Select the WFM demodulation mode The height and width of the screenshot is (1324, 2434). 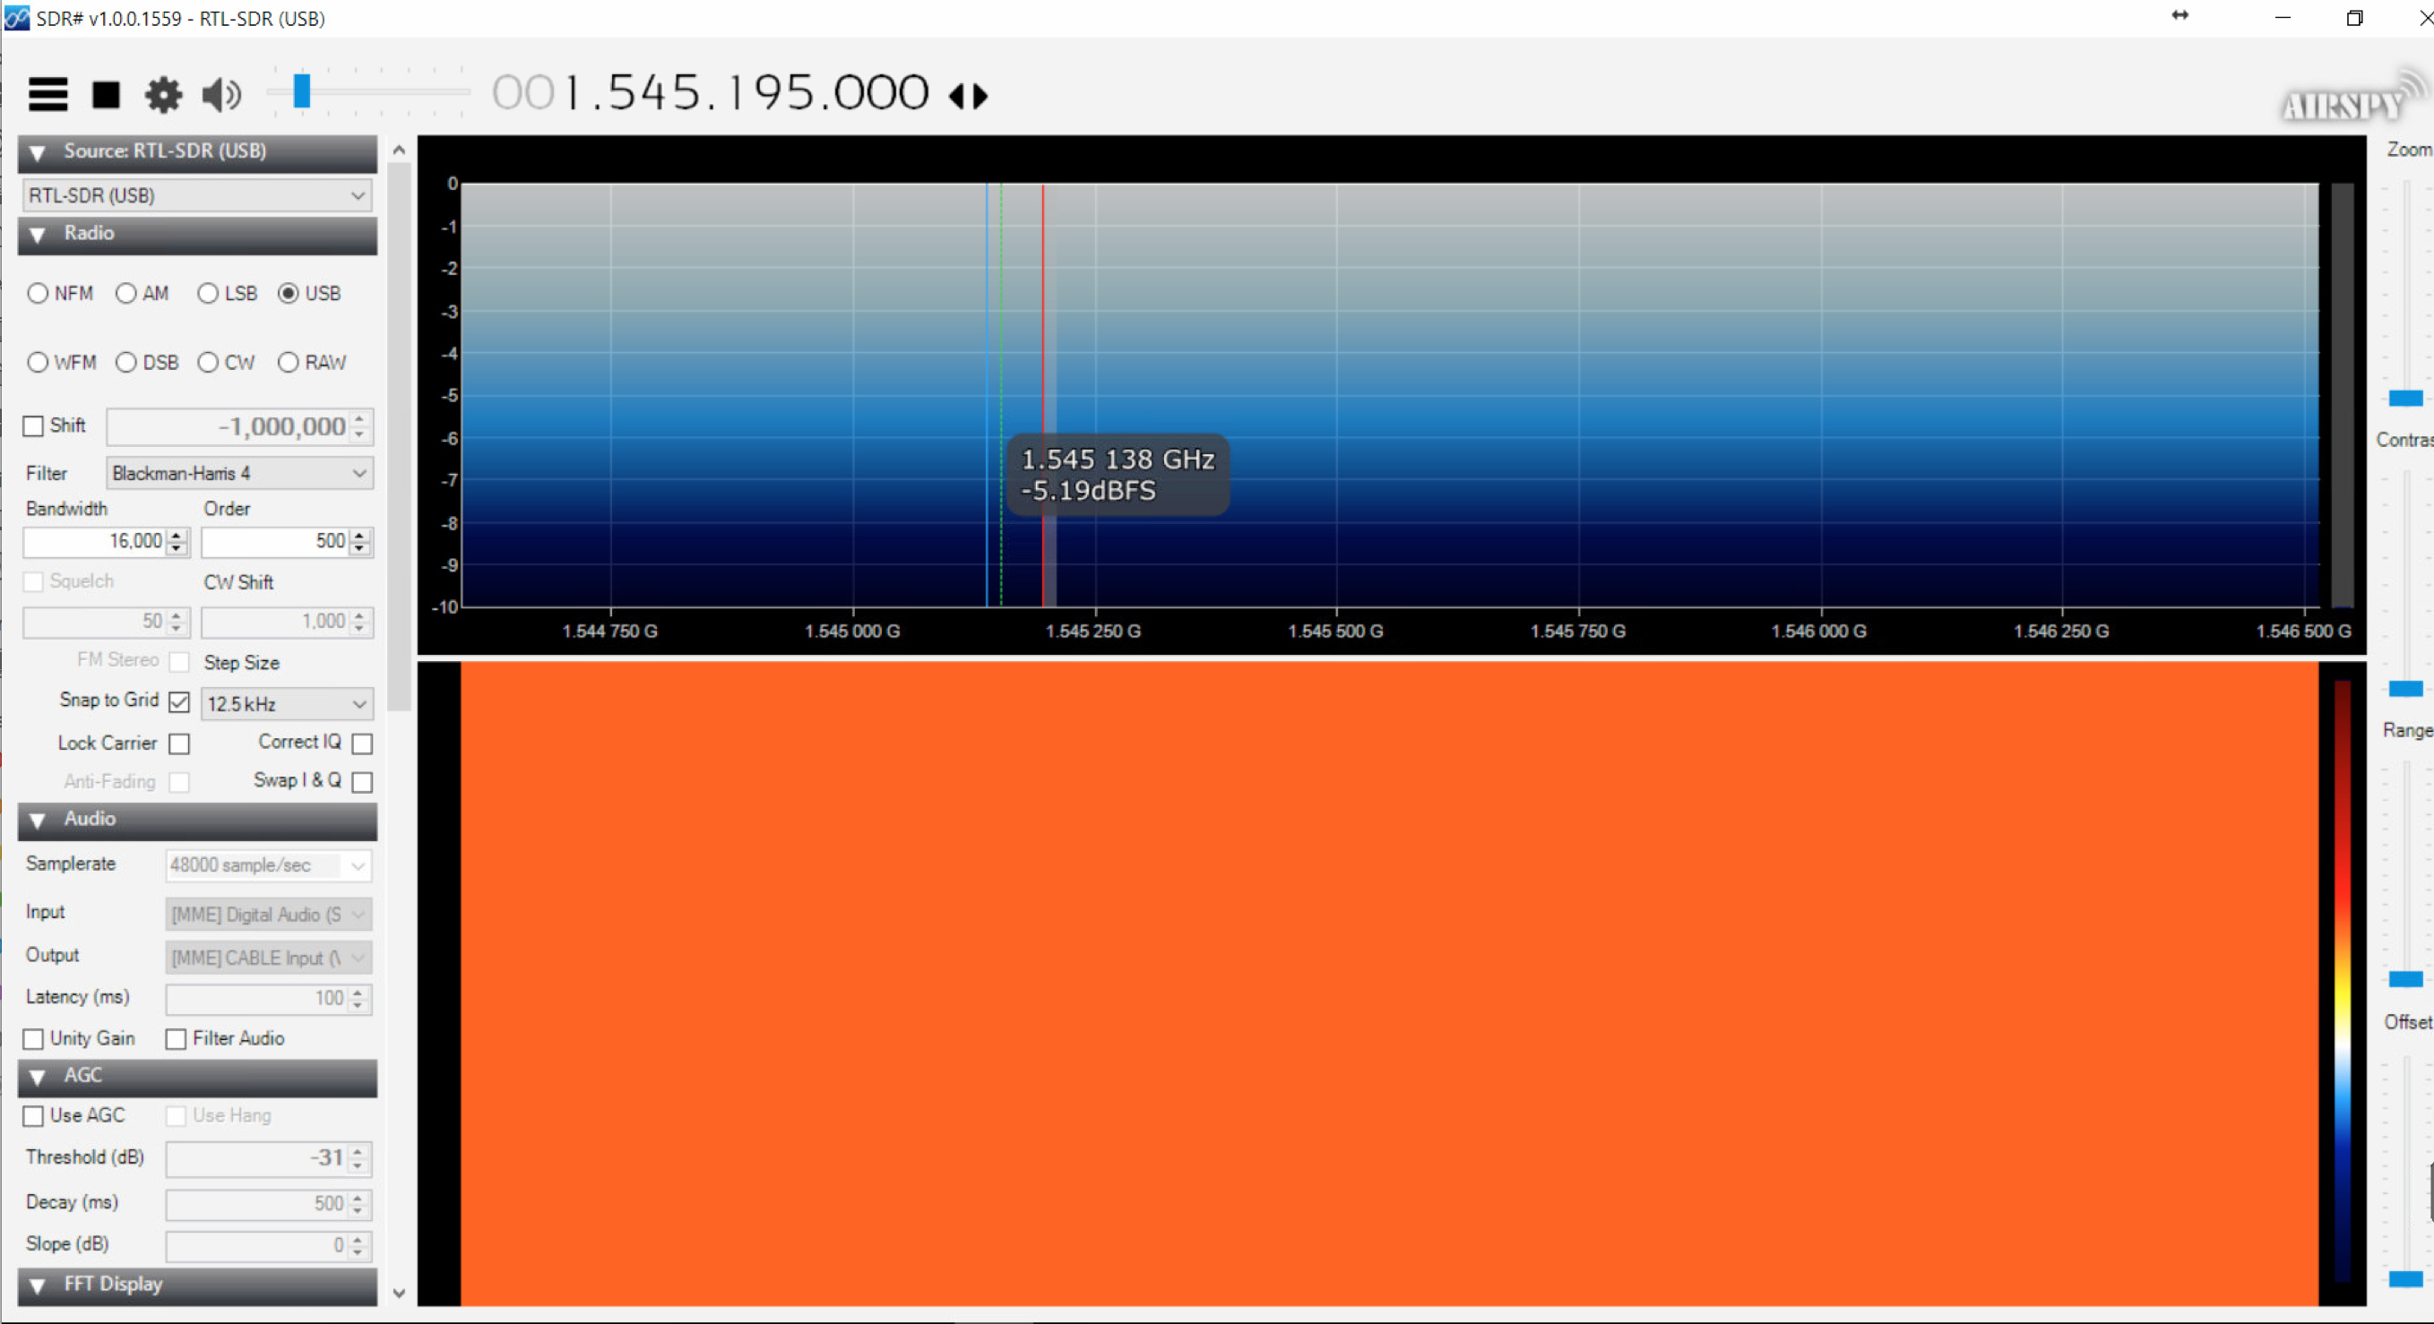pyautogui.click(x=38, y=363)
